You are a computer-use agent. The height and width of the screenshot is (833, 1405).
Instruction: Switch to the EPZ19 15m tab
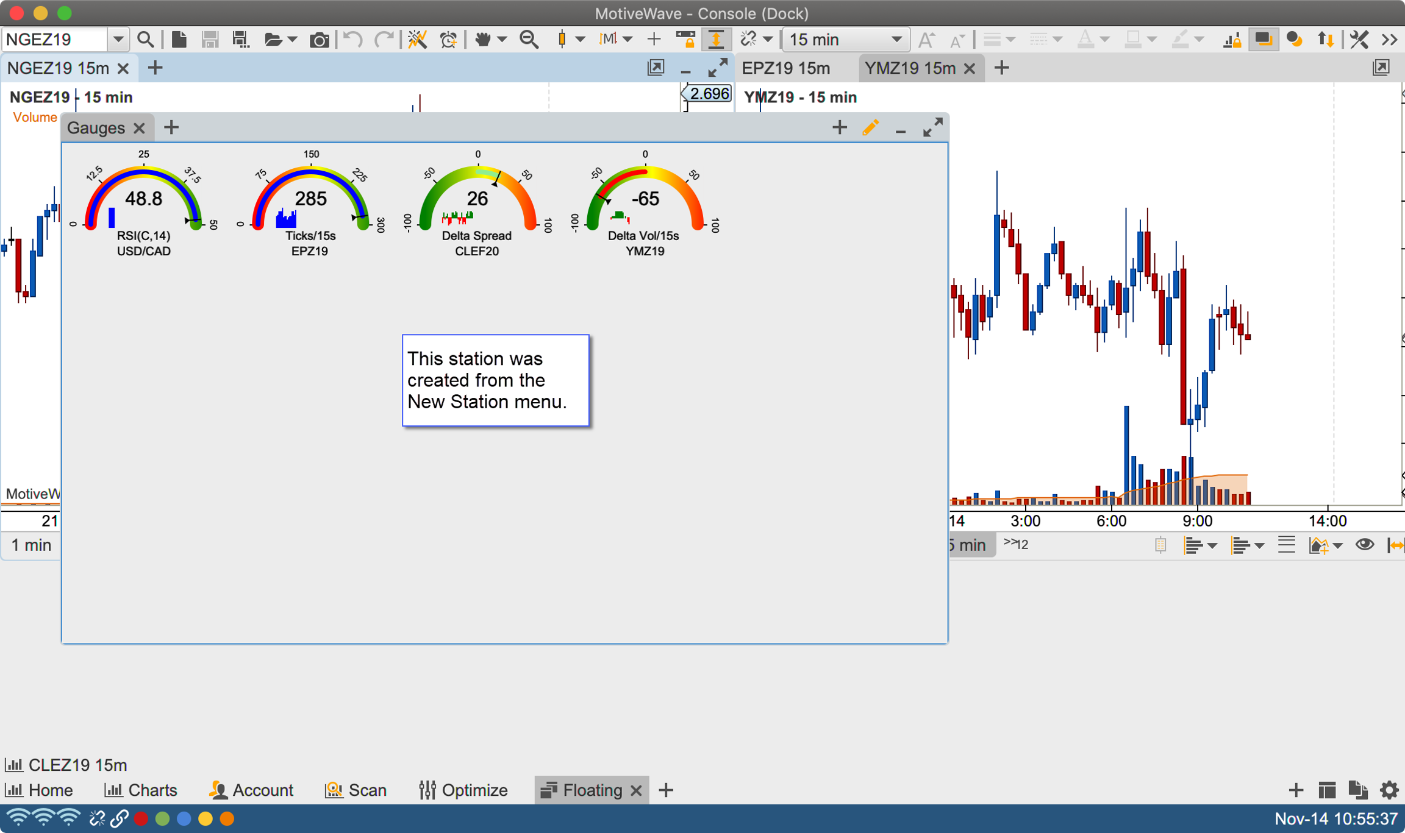(x=786, y=68)
